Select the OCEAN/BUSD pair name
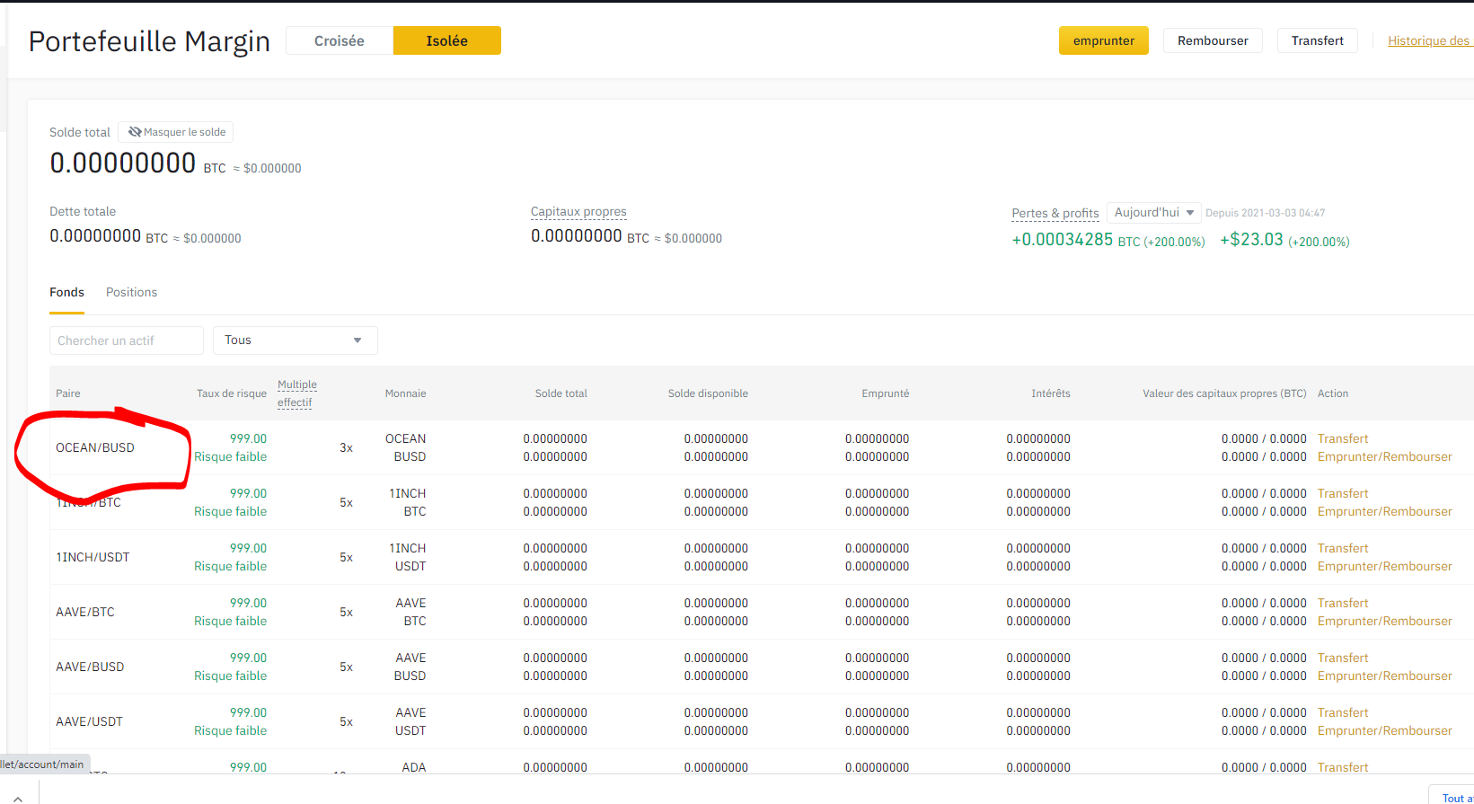The height and width of the screenshot is (804, 1474). (x=95, y=447)
